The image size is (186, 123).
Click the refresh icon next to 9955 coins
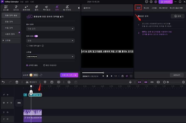[41, 75]
